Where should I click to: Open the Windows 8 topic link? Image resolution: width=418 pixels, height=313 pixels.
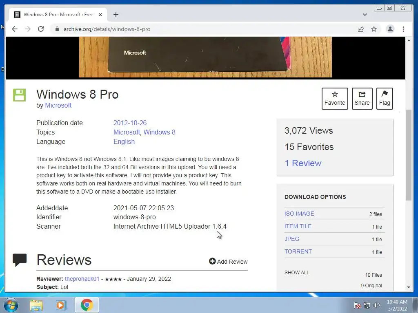(x=160, y=132)
